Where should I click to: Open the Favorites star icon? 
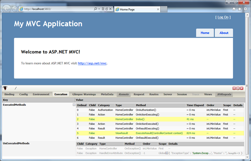pyautogui.click(x=239, y=8)
